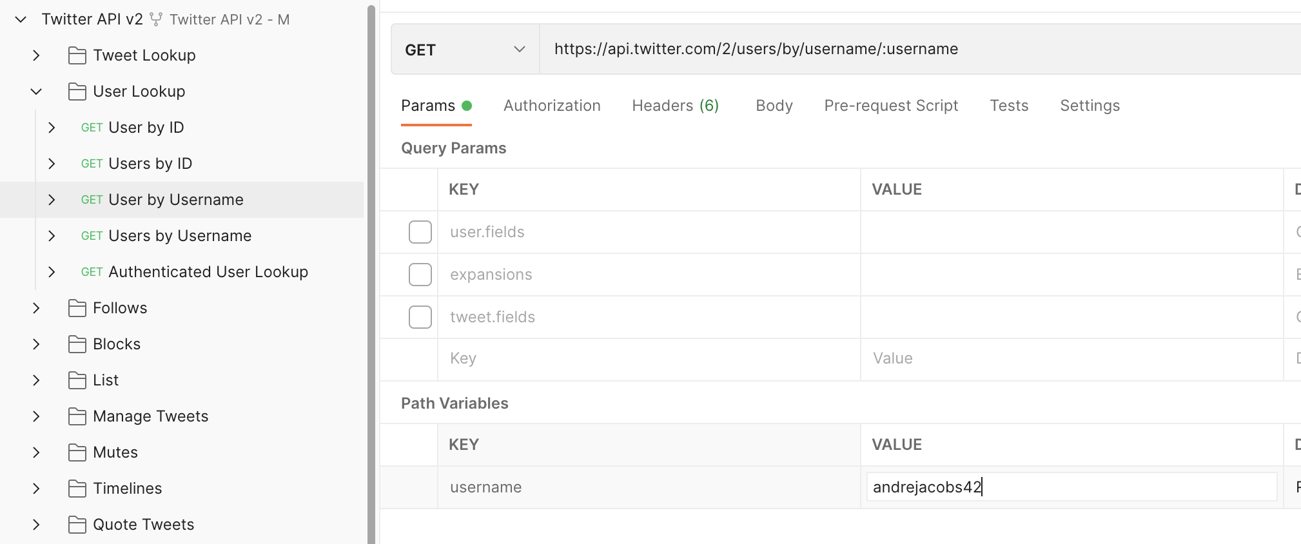The image size is (1301, 544).
Task: Click the expansions key cell
Action: click(x=649, y=275)
